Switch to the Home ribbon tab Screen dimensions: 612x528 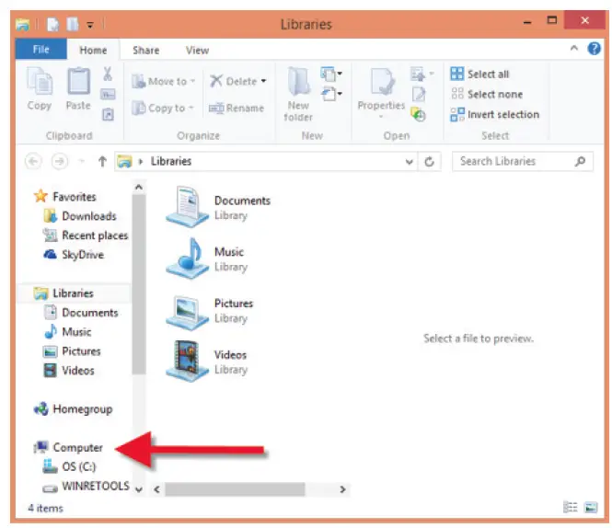pyautogui.click(x=93, y=50)
